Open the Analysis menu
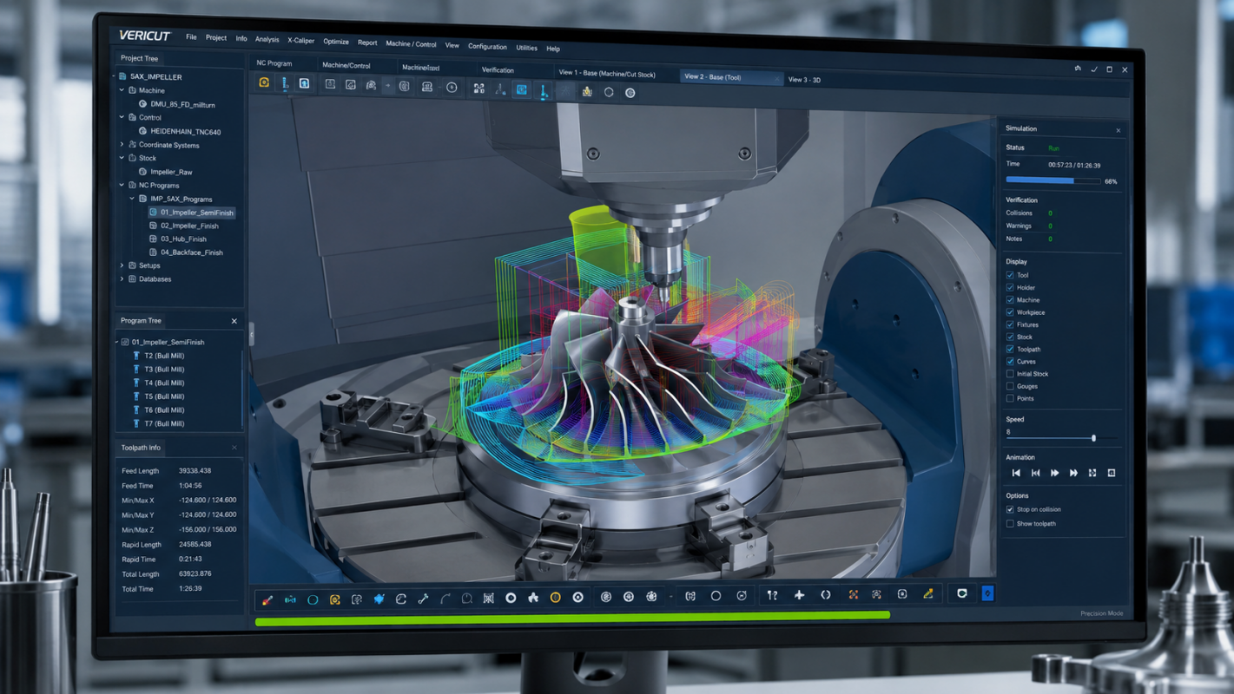1234x694 pixels. pos(267,39)
